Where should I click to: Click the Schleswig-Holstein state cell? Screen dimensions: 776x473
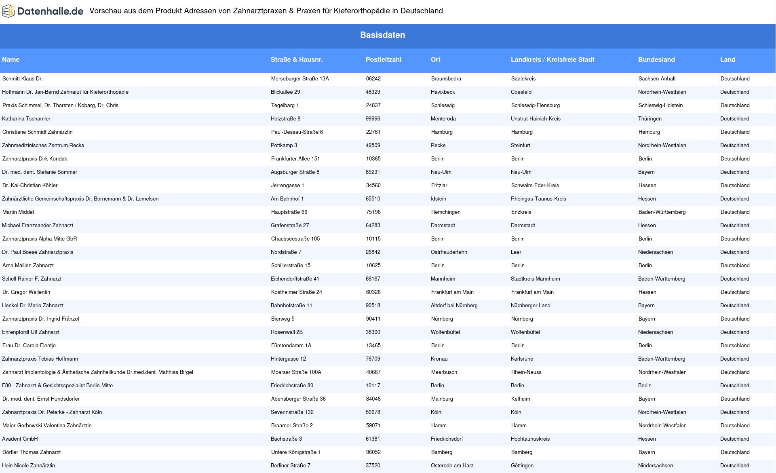click(660, 106)
